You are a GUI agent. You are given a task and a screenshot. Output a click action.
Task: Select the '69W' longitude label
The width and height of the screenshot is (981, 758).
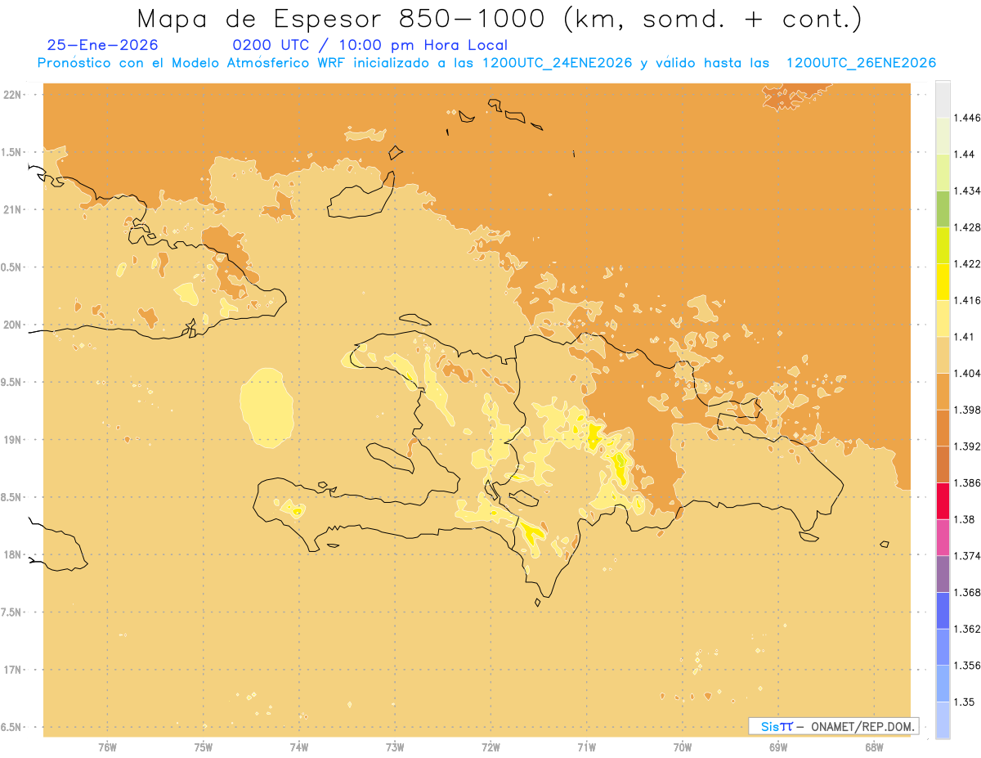point(778,747)
